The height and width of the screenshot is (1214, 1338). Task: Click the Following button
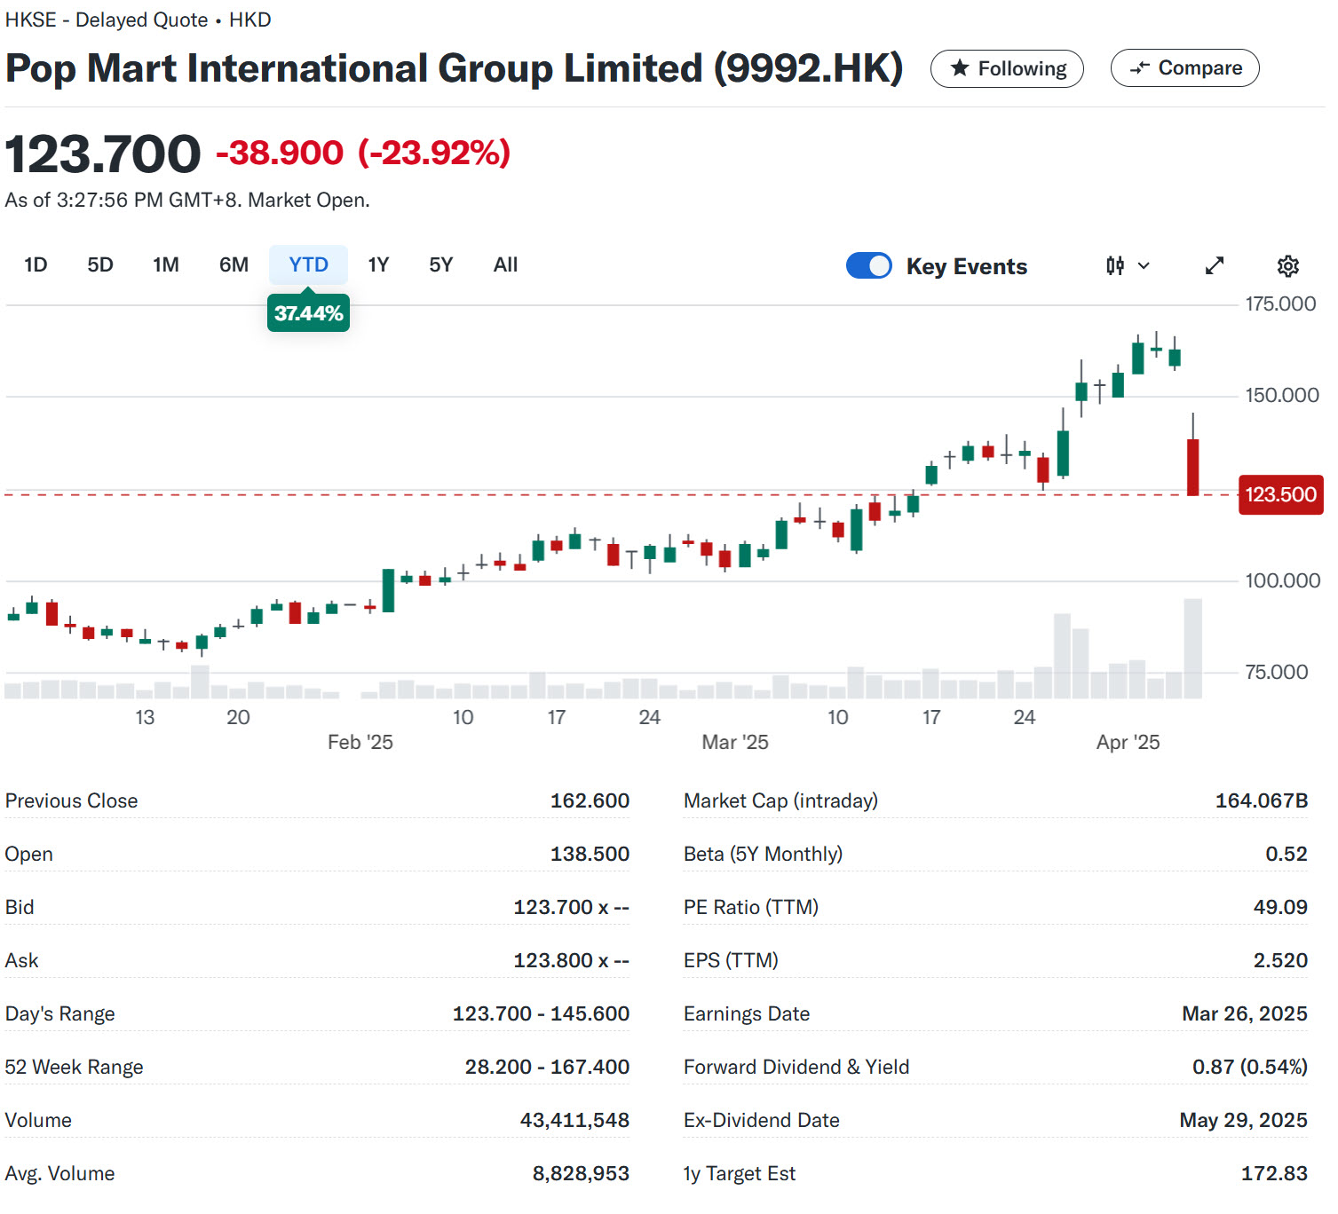coord(1007,68)
